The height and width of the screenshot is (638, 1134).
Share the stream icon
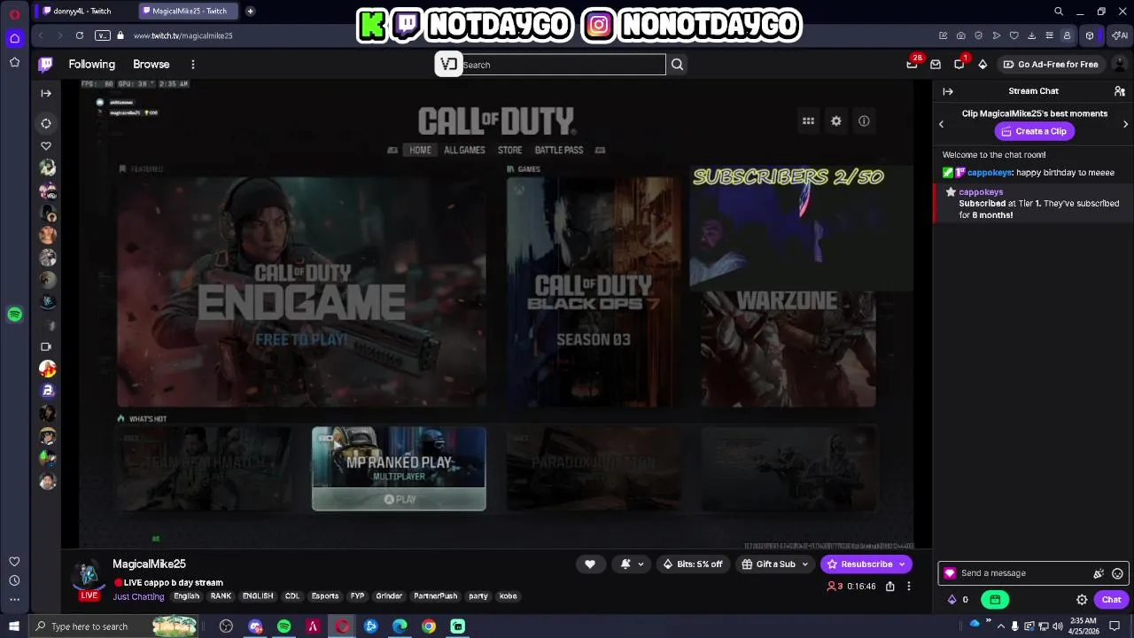coord(890,587)
